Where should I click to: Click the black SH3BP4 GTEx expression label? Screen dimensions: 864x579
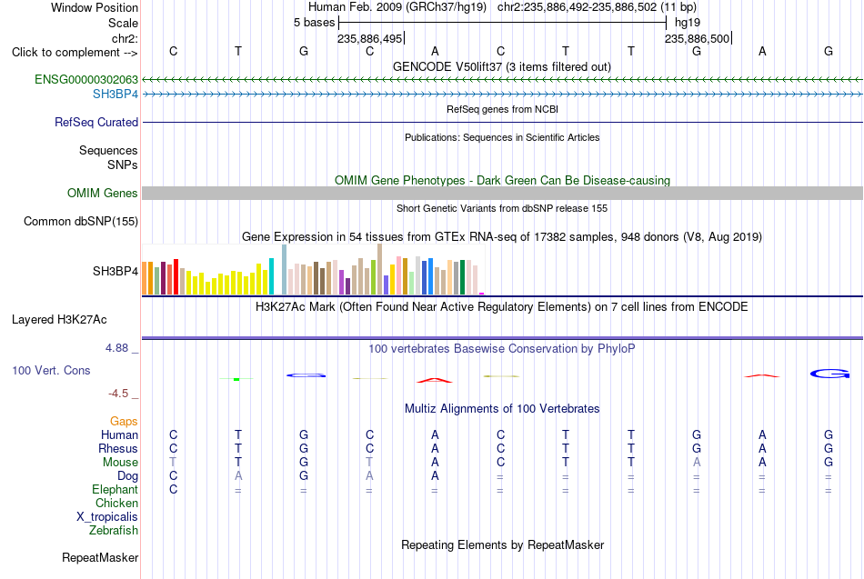pyautogui.click(x=116, y=271)
